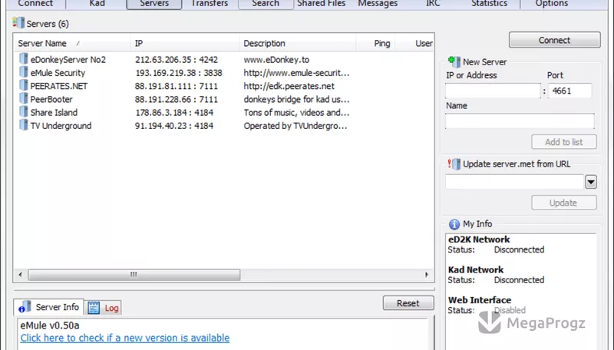Image resolution: width=614 pixels, height=350 pixels.
Task: Click the Add to list button
Action: pos(564,142)
